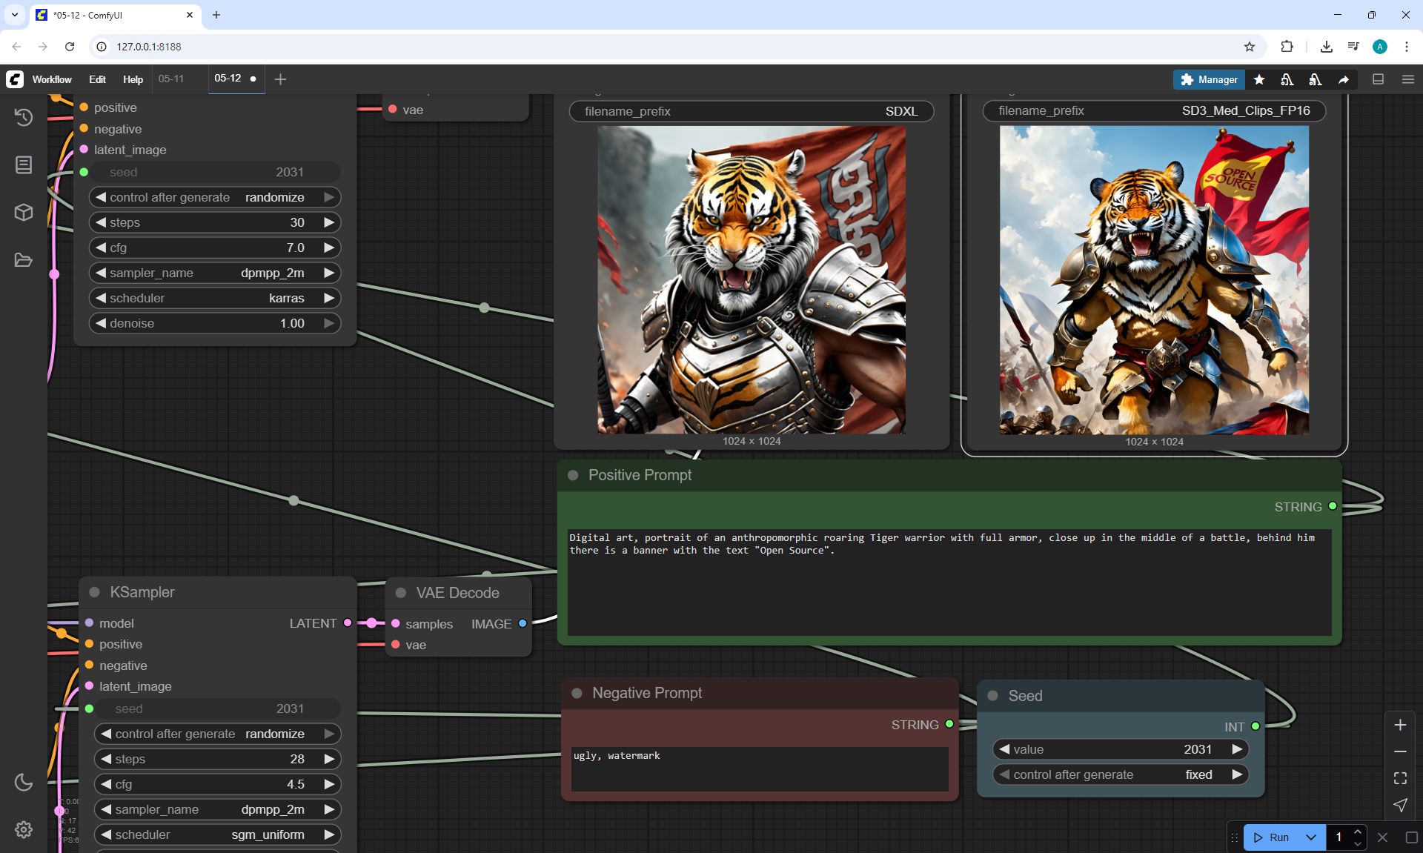Open the node library cube icon

(x=24, y=213)
